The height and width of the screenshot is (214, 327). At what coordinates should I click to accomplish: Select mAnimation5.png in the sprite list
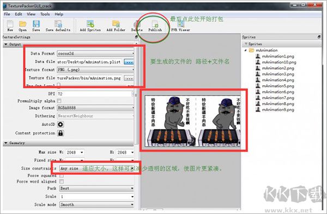pos(278,86)
